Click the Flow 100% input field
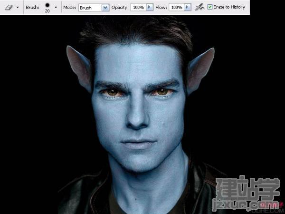285x214 pixels. pyautogui.click(x=177, y=8)
